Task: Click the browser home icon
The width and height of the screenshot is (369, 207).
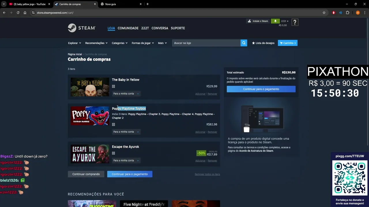Action: coord(25,13)
